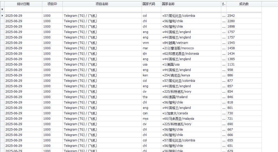Screen dimensions: 278x152
Task: Focus the filter cell under 国家名称
Action: pos(191,9)
